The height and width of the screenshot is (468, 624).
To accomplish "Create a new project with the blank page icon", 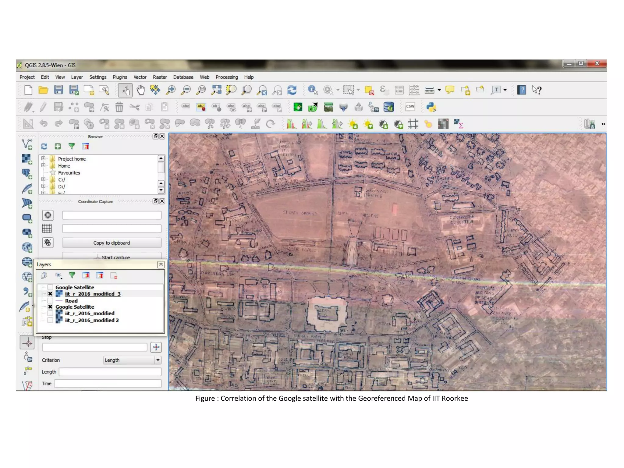I will coord(28,90).
